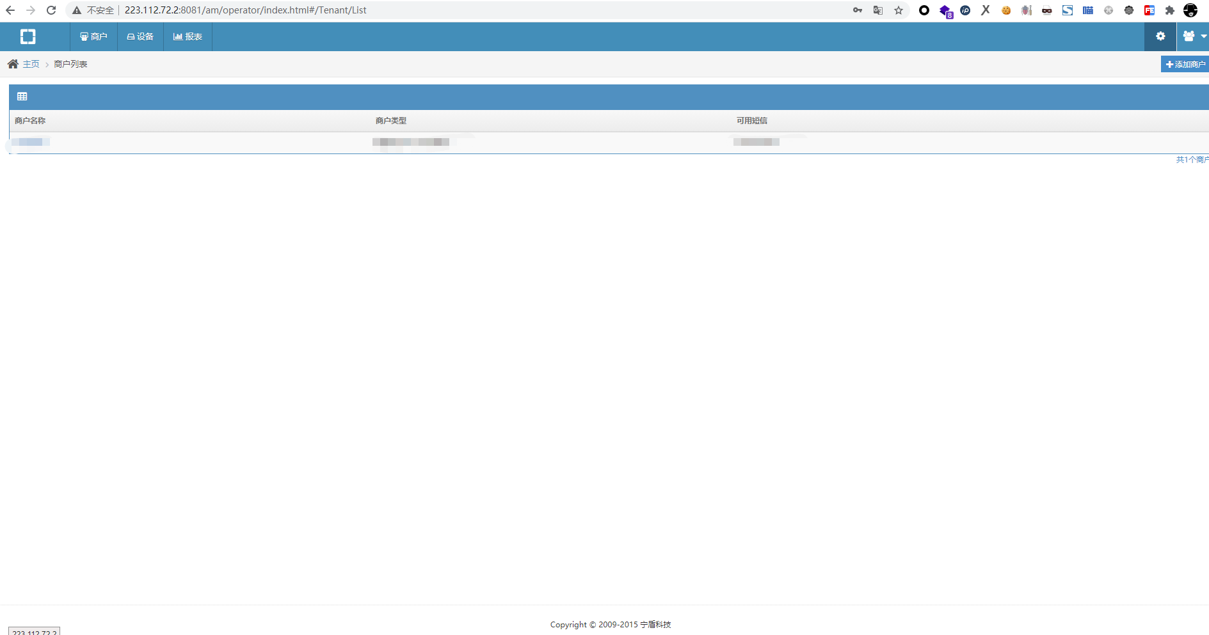The height and width of the screenshot is (635, 1209).
Task: Click the 添加商户 (add merchant) button
Action: click(x=1185, y=64)
